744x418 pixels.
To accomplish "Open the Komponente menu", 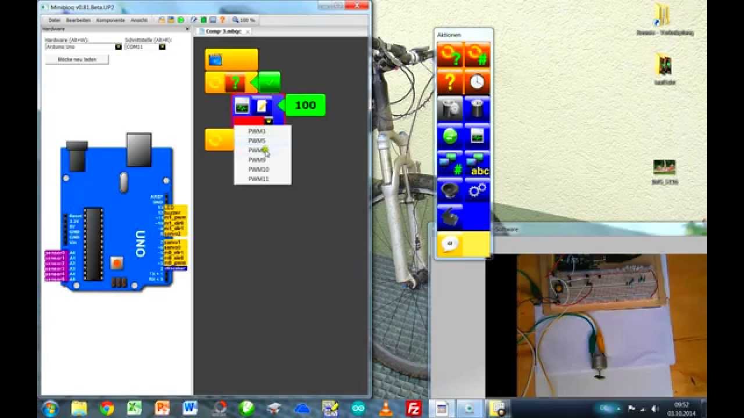I will click(110, 20).
